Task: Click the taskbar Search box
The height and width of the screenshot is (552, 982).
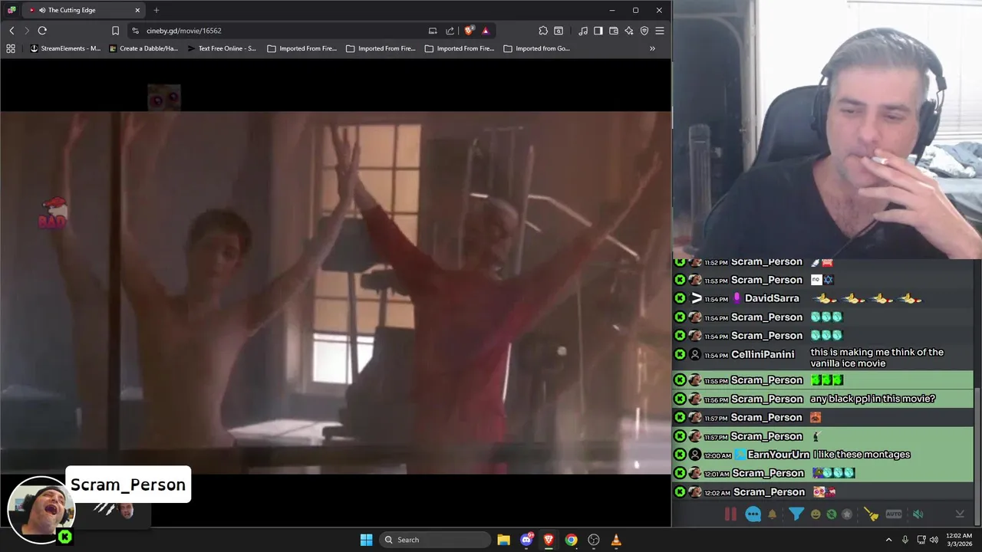Action: (436, 540)
